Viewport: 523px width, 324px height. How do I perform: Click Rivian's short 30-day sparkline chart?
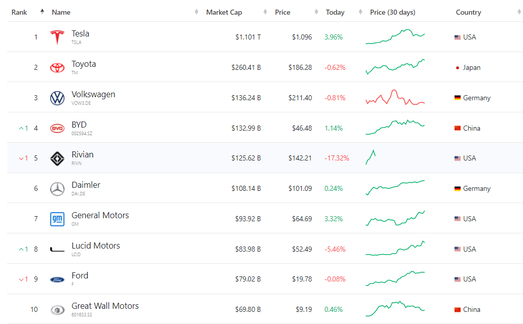coord(371,157)
